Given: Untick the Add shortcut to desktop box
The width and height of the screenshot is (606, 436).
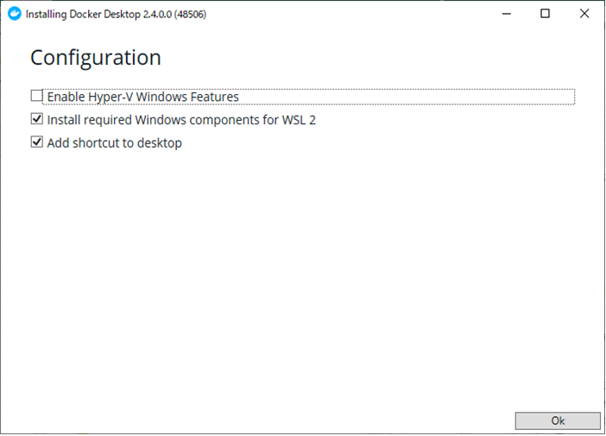Looking at the screenshot, I should pyautogui.click(x=37, y=142).
